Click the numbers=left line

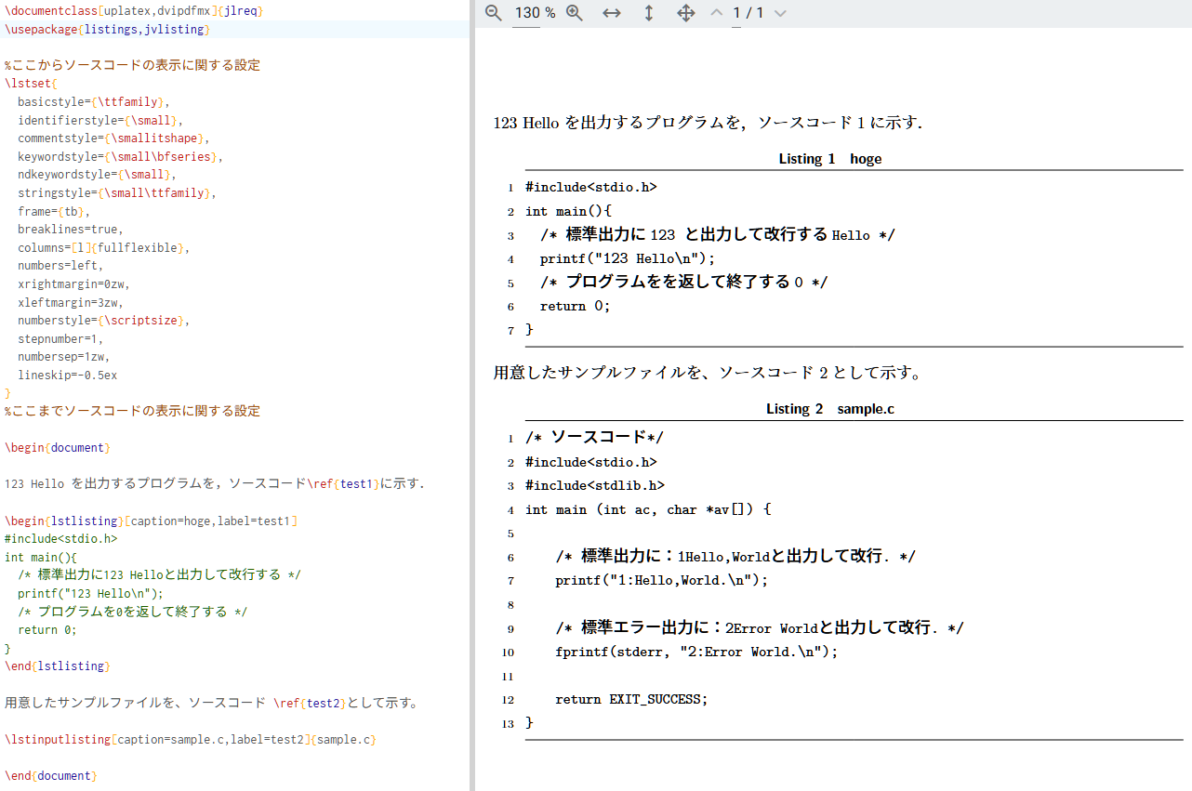[60, 266]
